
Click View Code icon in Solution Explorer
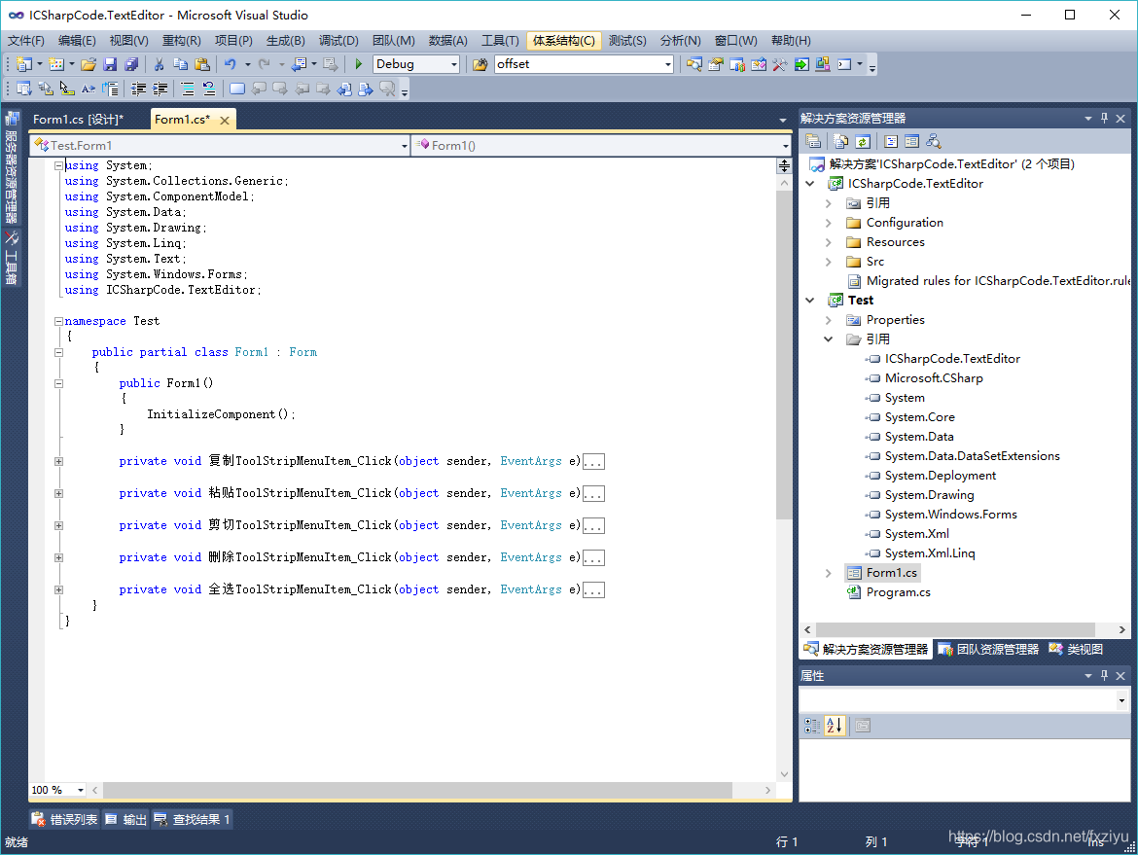(x=891, y=142)
